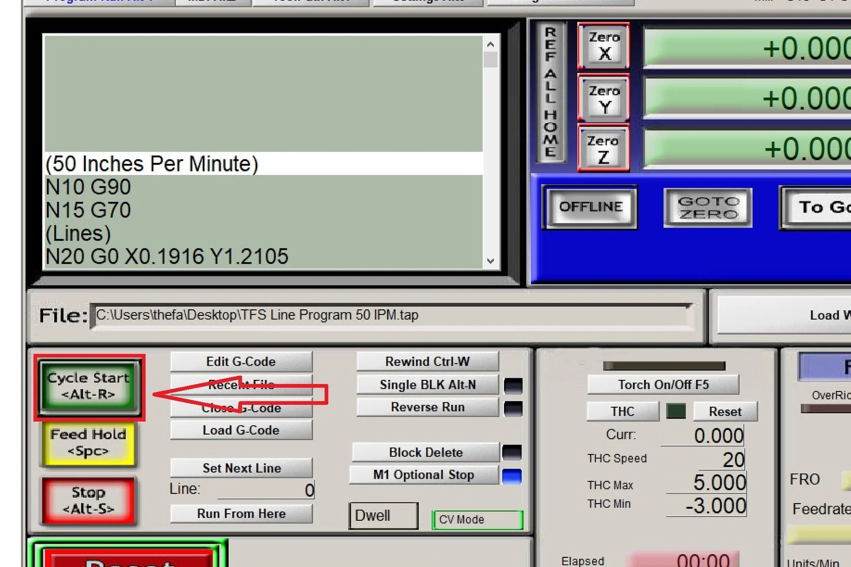Toggle the Reverse Run button

[427, 407]
